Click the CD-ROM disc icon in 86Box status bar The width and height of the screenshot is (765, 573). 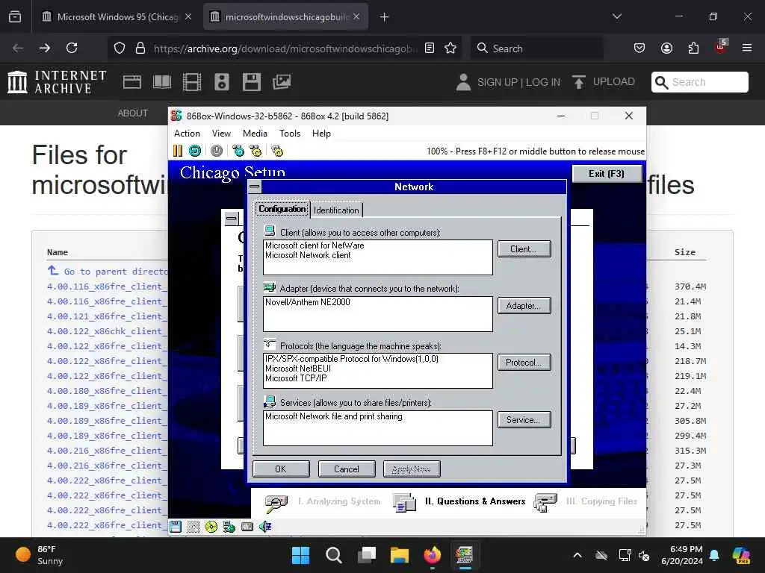click(211, 527)
